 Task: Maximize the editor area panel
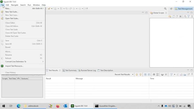tap(146, 13)
